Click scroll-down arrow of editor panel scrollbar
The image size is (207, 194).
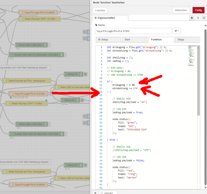point(205,188)
